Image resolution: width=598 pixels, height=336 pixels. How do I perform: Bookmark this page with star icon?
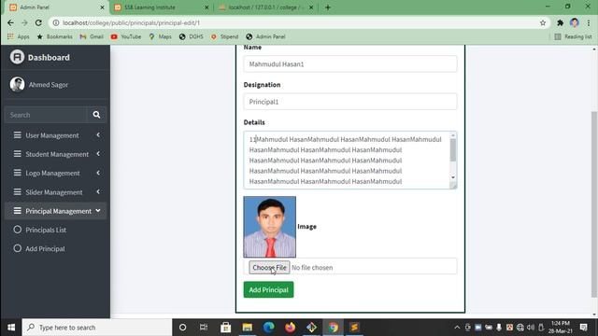tap(543, 22)
